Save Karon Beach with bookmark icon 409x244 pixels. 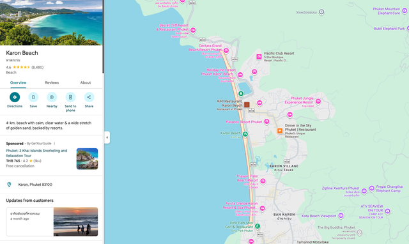click(33, 97)
